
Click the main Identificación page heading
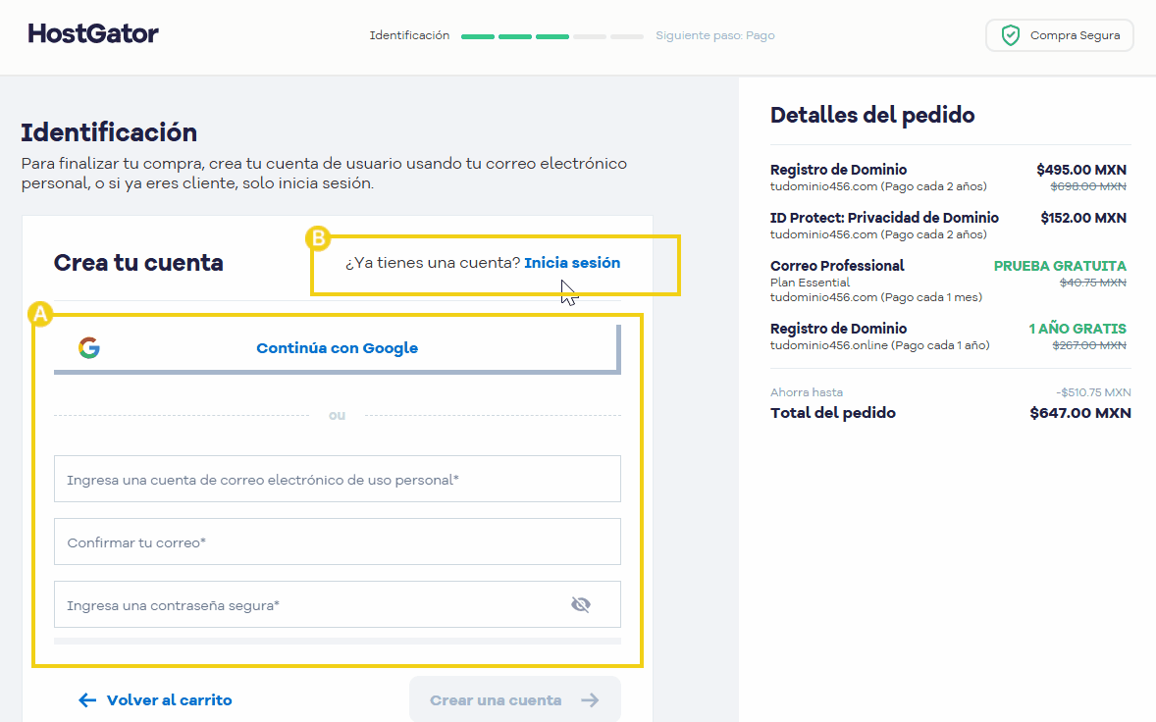coord(109,132)
